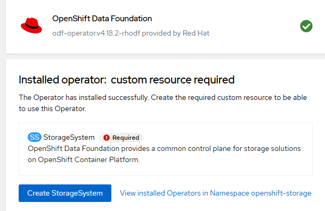Click the Red Hat fedora logo
Viewport: 325px width, 211px height.
[31, 26]
